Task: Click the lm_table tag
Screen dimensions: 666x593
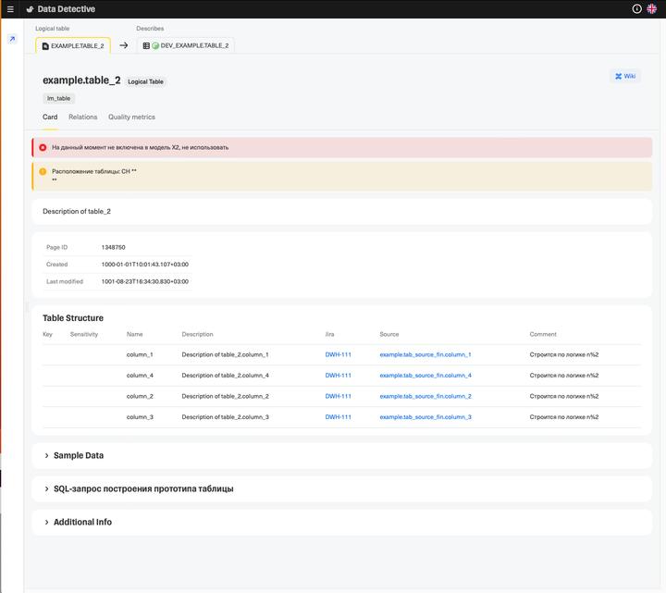Action: pos(58,99)
